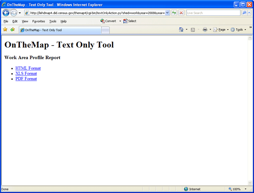254x193 pixels.
Task: Click the Convert toolbar button
Action: pyautogui.click(x=108, y=21)
